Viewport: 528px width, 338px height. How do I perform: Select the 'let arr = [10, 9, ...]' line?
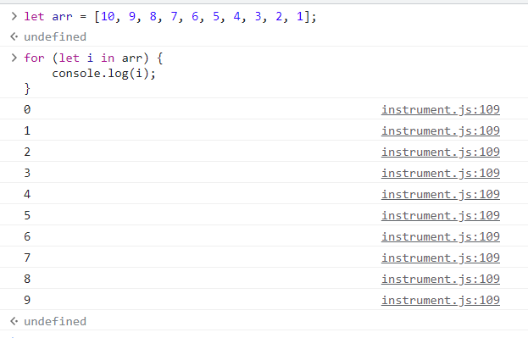click(170, 16)
